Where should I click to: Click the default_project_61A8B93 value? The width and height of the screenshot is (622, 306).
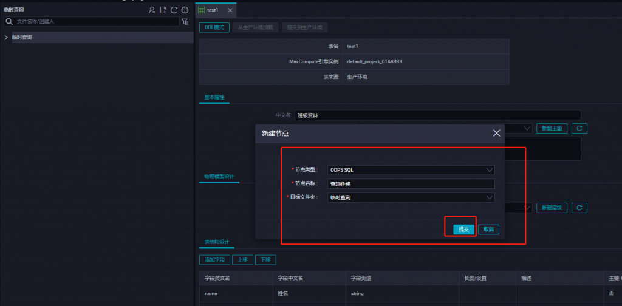(x=375, y=62)
